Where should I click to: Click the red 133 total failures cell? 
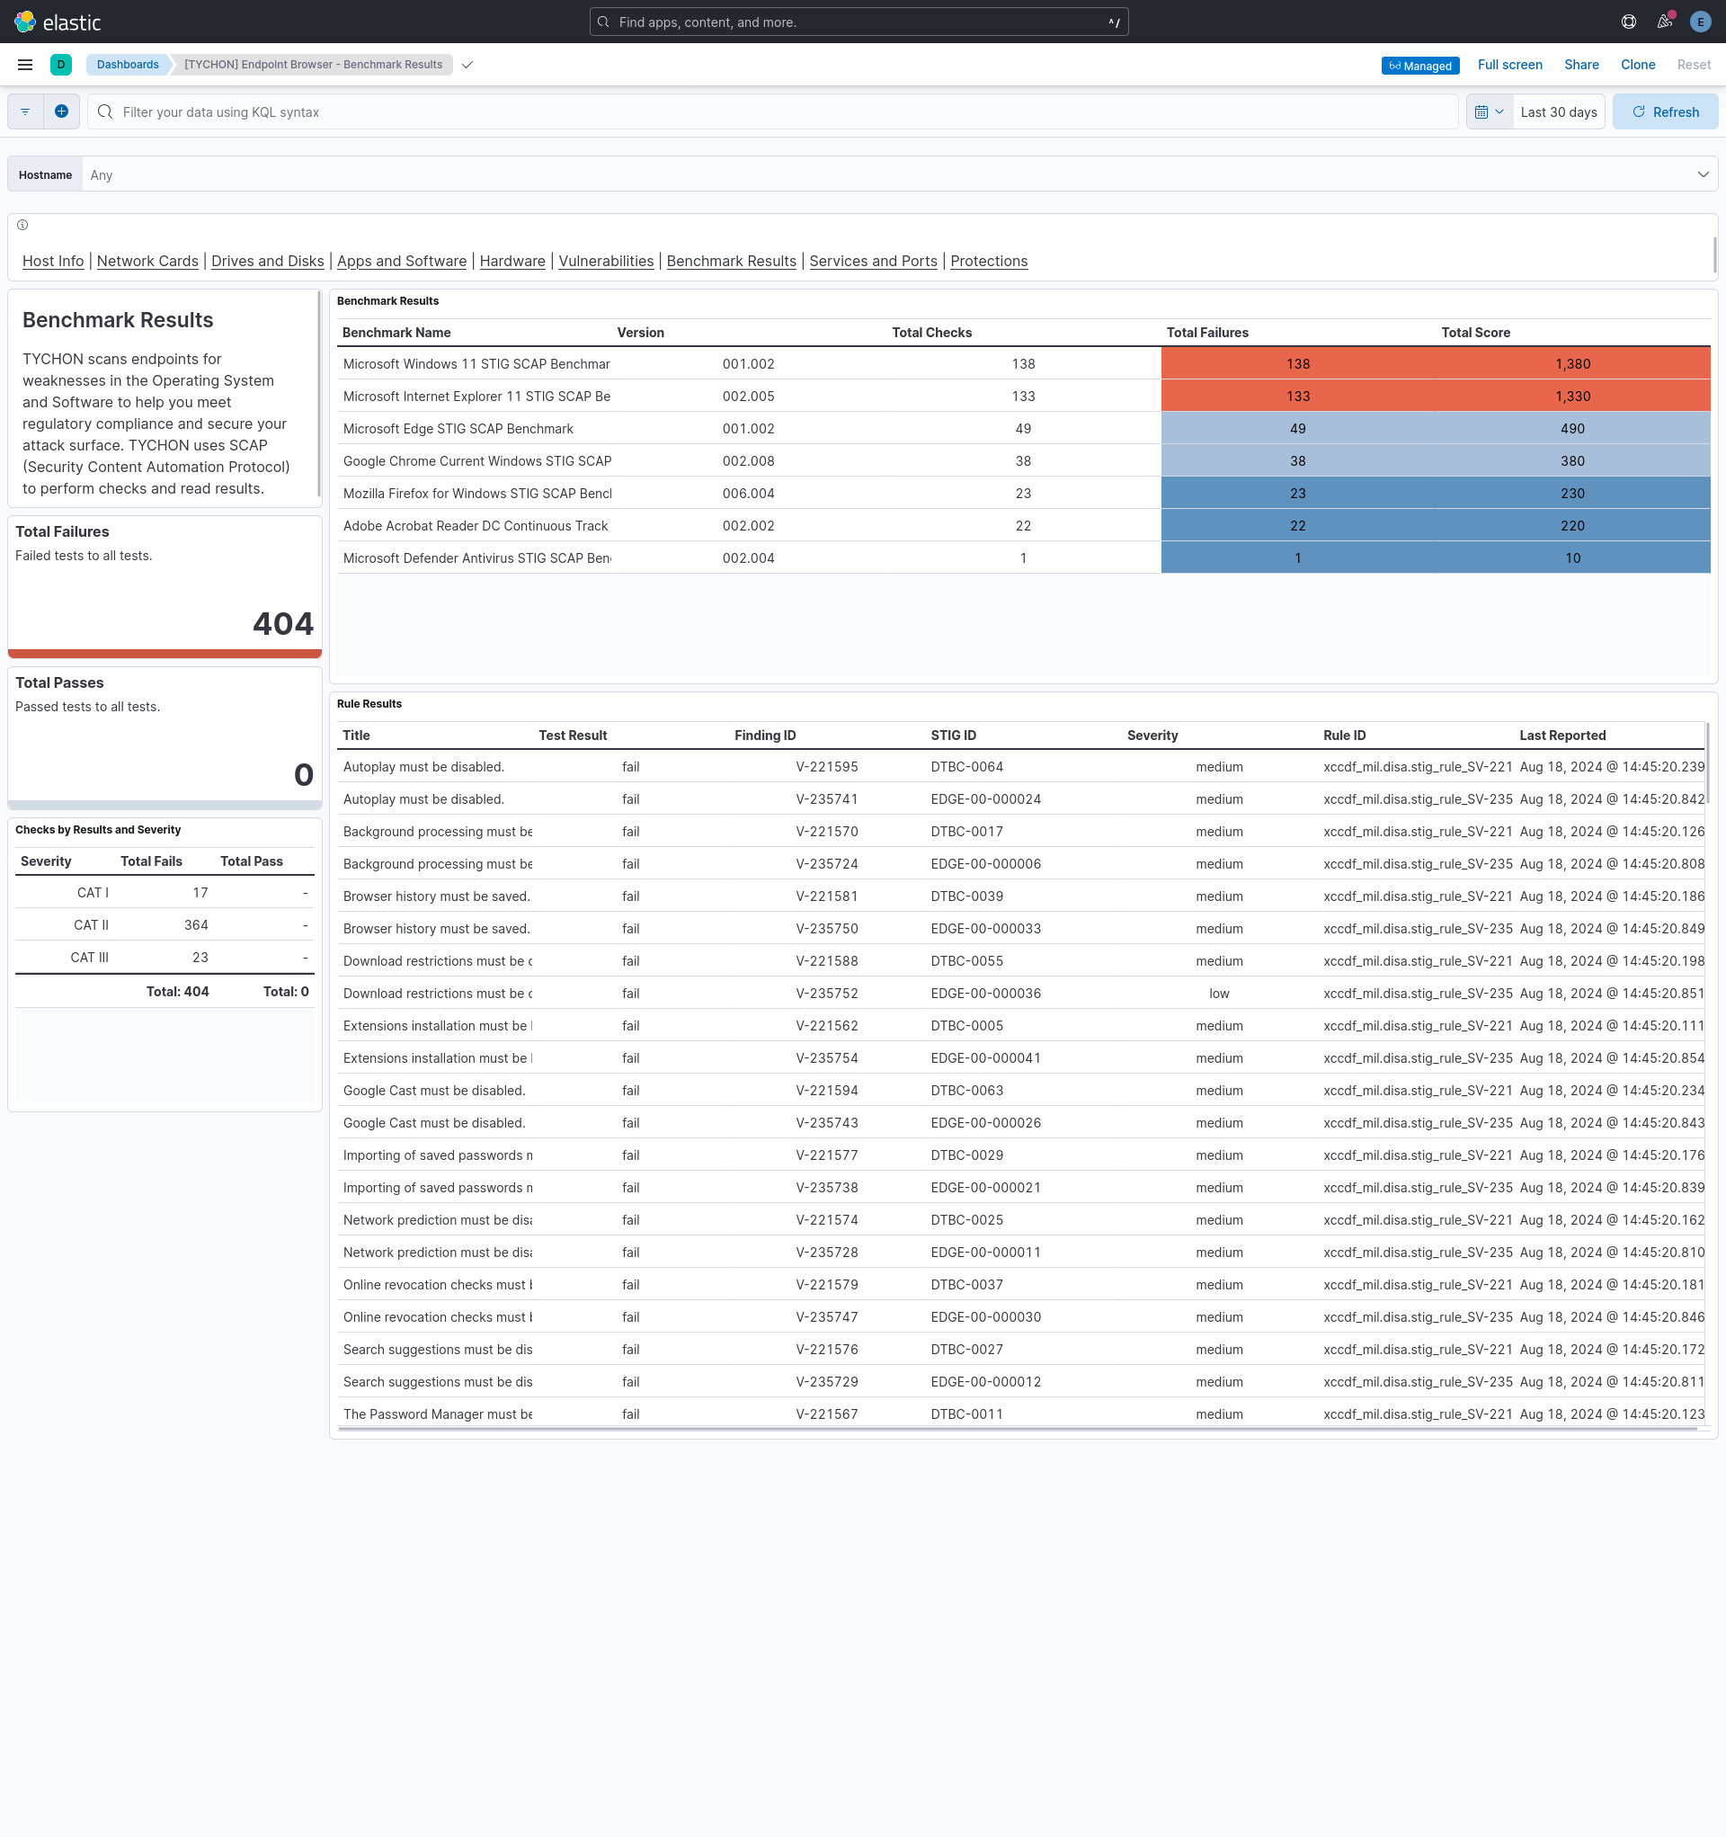click(x=1298, y=397)
